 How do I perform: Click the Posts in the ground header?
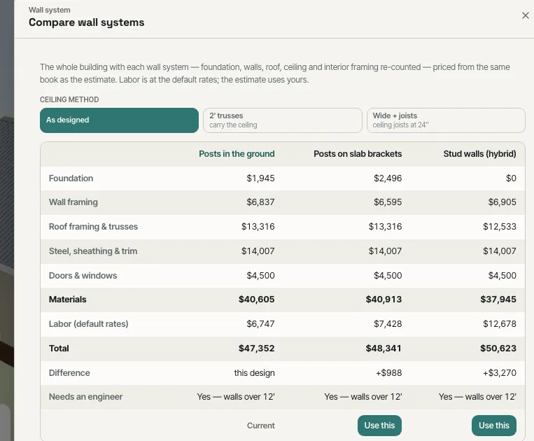(x=237, y=154)
